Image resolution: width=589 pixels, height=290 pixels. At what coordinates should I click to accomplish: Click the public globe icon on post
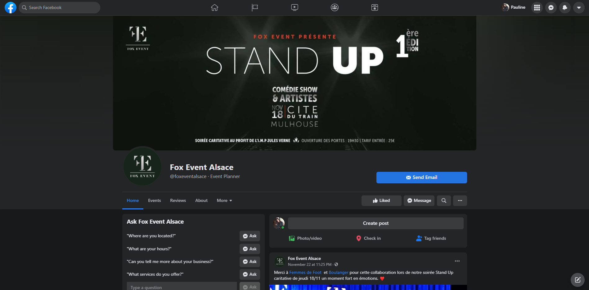tap(336, 265)
